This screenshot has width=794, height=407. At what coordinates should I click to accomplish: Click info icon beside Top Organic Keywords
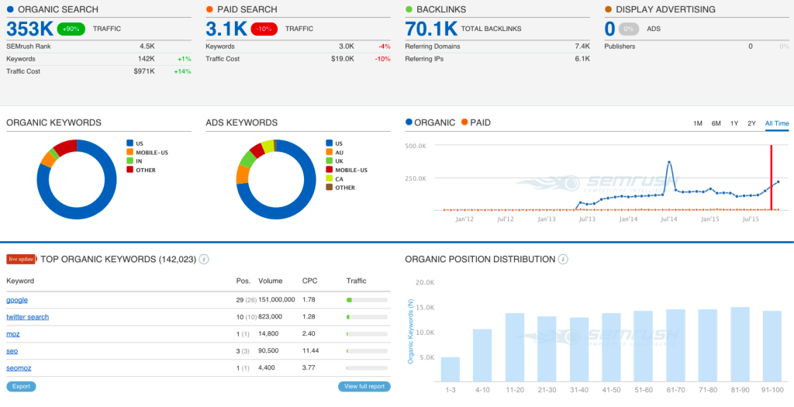[204, 260]
